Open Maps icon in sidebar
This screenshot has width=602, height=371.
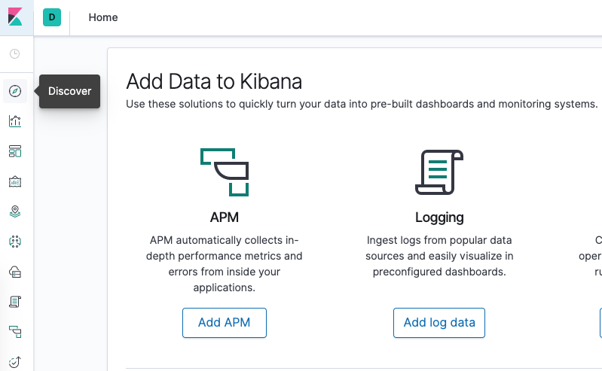click(x=15, y=211)
